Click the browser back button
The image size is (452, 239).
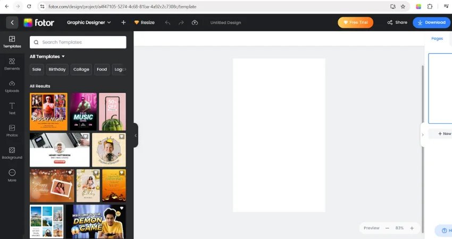pos(7,6)
